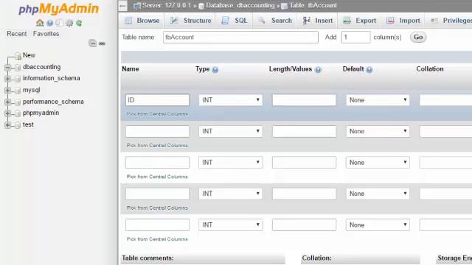Select test in the database tree

[x=28, y=124]
